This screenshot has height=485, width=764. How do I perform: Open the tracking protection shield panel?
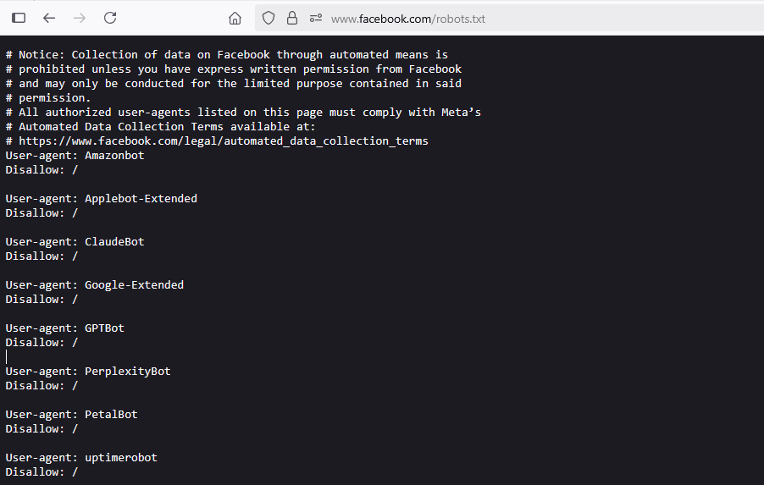[269, 18]
